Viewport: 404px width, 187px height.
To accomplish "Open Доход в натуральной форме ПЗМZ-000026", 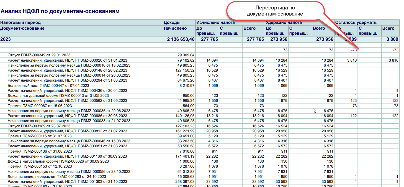I will pos(58,161).
